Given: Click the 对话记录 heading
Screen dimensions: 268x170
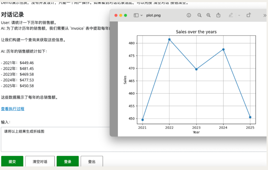Looking at the screenshot, I should [x=12, y=15].
